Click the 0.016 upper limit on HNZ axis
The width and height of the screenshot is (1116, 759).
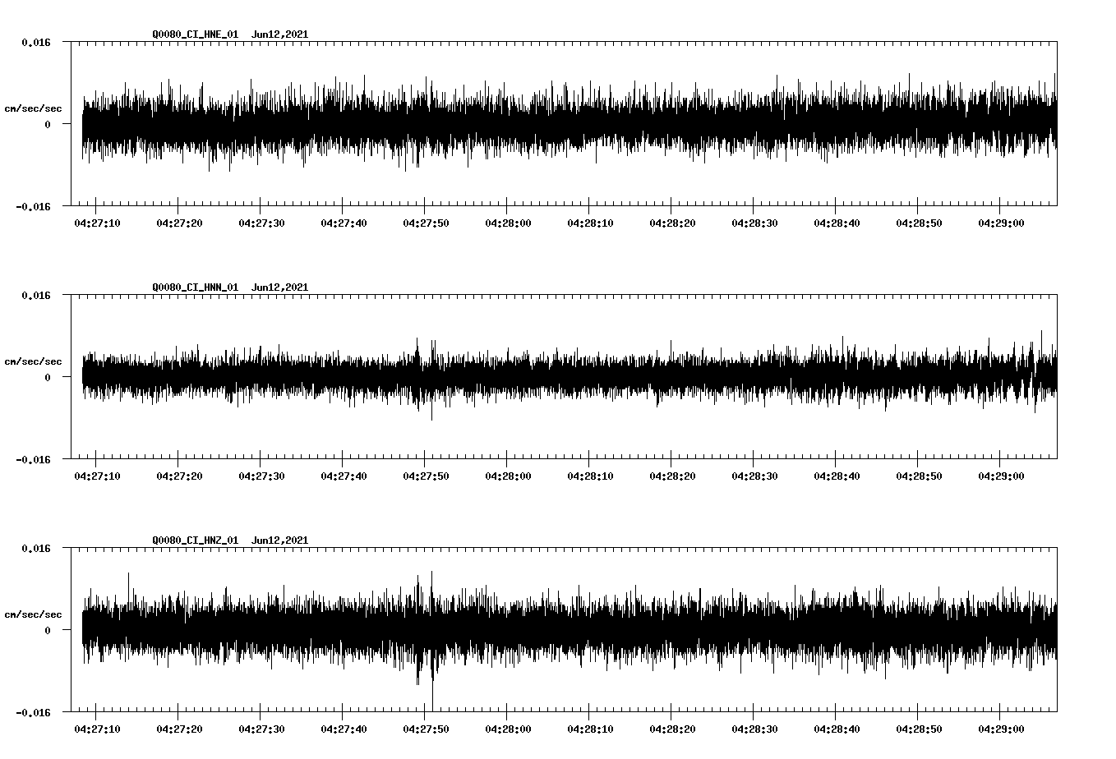pyautogui.click(x=36, y=548)
